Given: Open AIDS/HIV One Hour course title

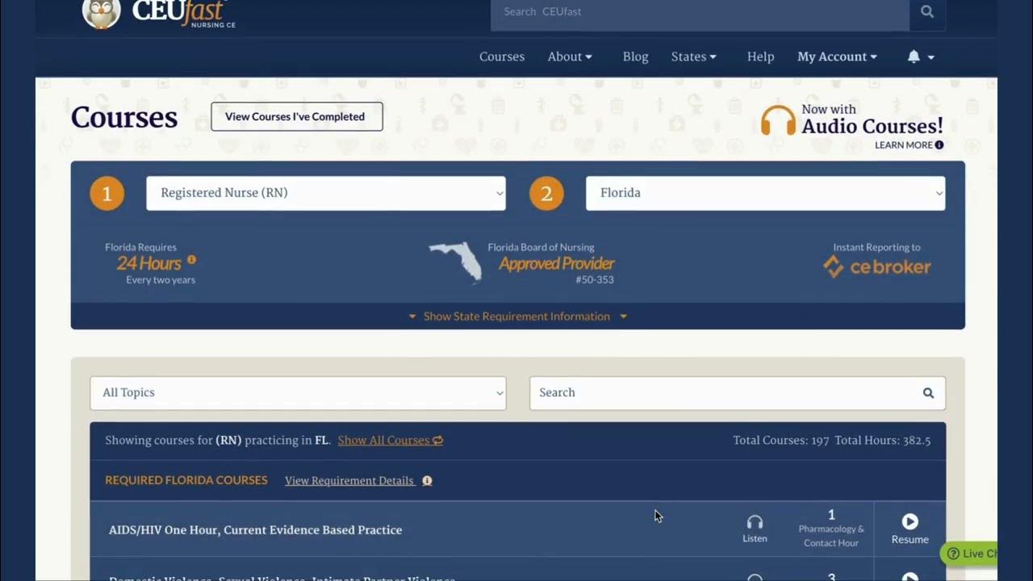Looking at the screenshot, I should (255, 530).
